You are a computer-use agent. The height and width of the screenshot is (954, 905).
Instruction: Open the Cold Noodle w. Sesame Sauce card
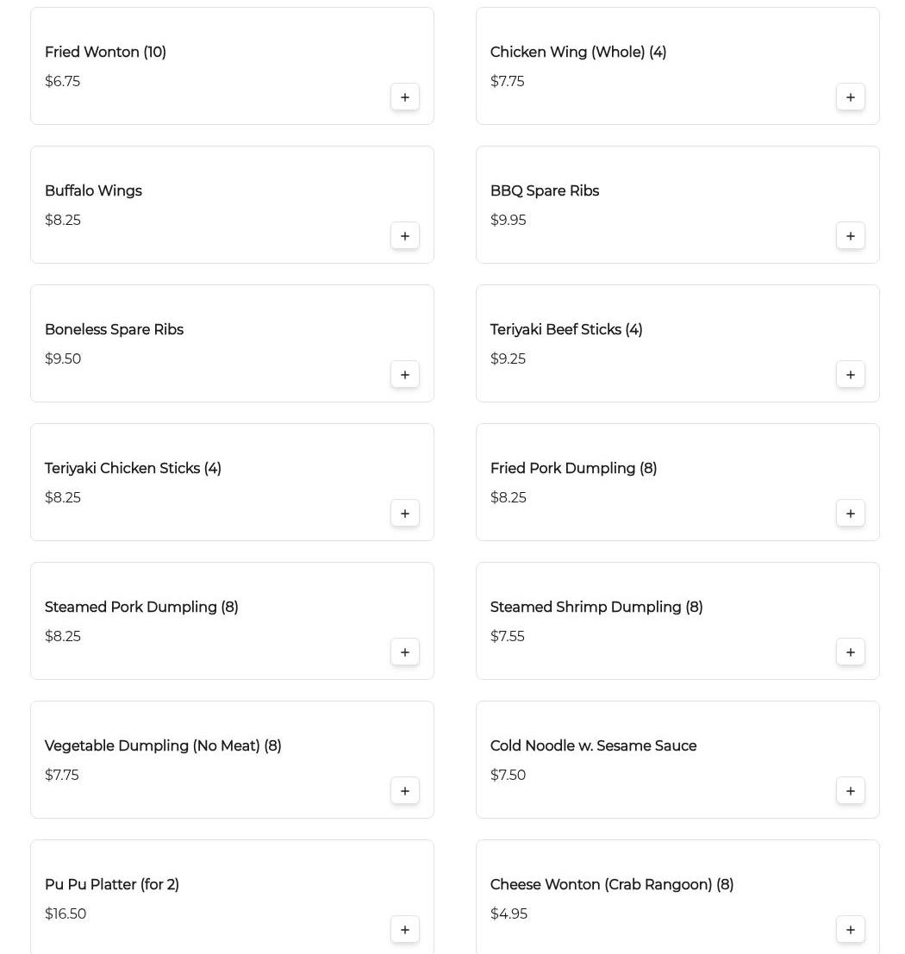point(593,746)
